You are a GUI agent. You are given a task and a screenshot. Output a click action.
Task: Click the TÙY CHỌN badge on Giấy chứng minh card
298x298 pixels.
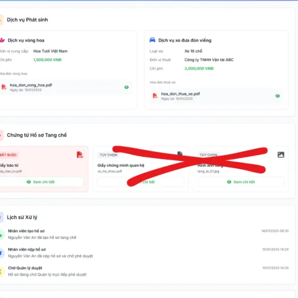coord(108,155)
